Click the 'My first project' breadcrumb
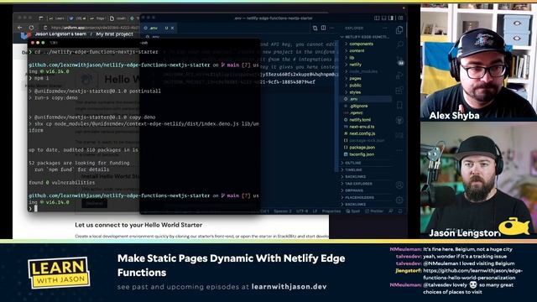This screenshot has height=302, width=537. tap(114, 34)
